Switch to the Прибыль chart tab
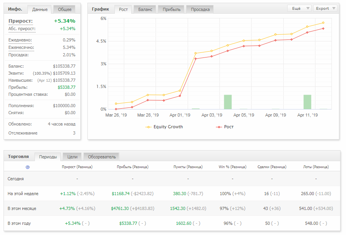346x235 pixels. pos(172,9)
